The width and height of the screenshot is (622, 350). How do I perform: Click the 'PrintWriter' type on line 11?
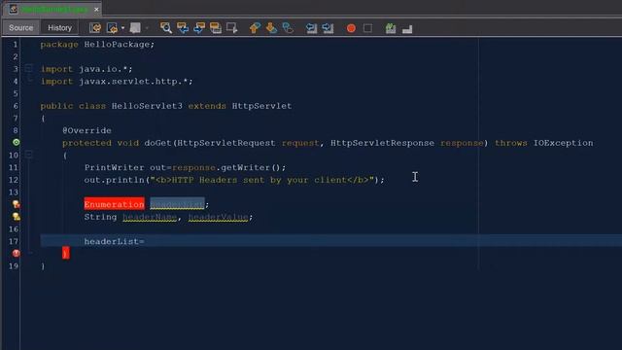click(115, 167)
